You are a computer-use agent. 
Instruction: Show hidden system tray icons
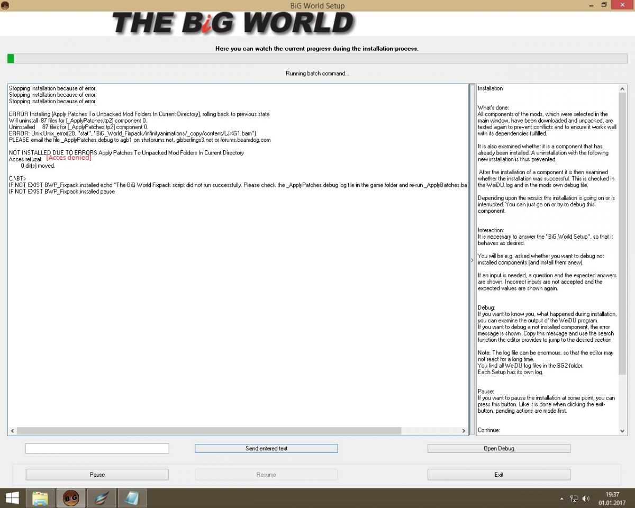point(561,498)
